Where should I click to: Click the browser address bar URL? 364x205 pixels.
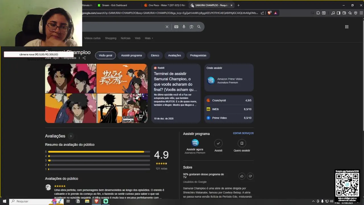(x=170, y=13)
